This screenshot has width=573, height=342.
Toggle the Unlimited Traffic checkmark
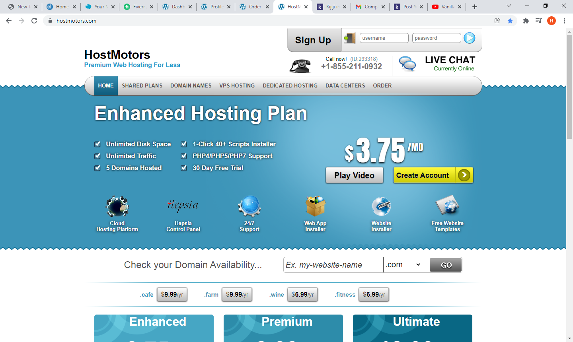click(x=97, y=156)
